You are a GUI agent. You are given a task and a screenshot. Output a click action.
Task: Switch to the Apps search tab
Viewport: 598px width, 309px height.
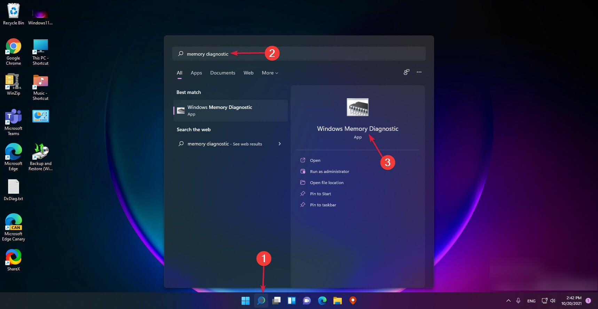(x=196, y=73)
